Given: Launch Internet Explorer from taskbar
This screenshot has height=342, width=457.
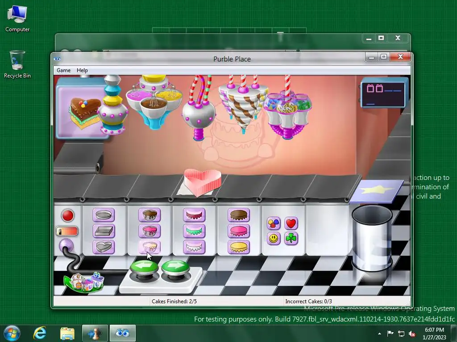Looking at the screenshot, I should pyautogui.click(x=40, y=333).
